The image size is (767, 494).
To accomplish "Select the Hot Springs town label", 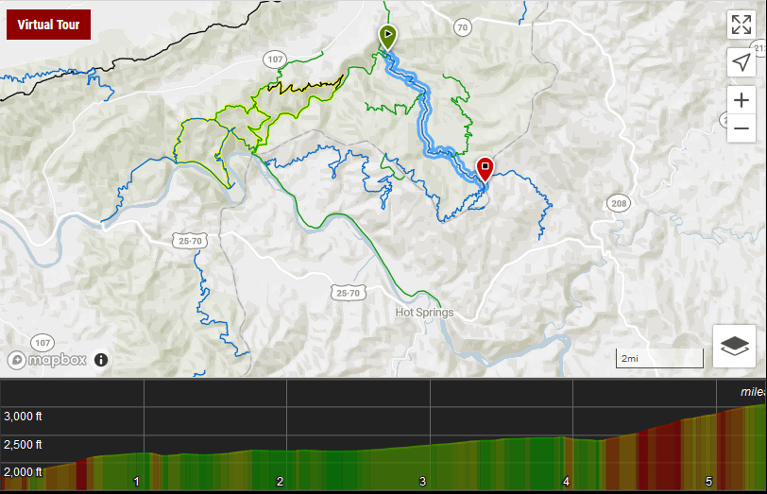I will click(424, 312).
